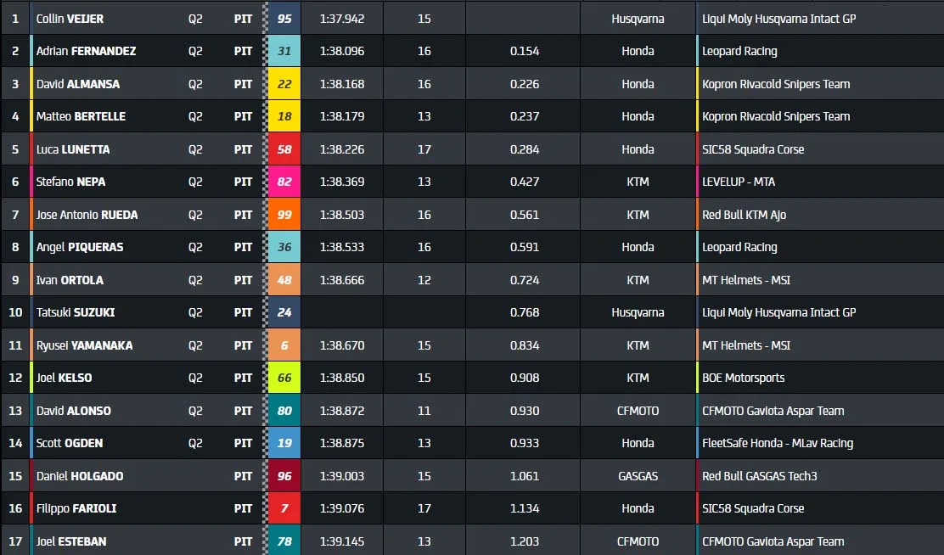
Task: Click the pink number 82 badge
Action: (284, 182)
